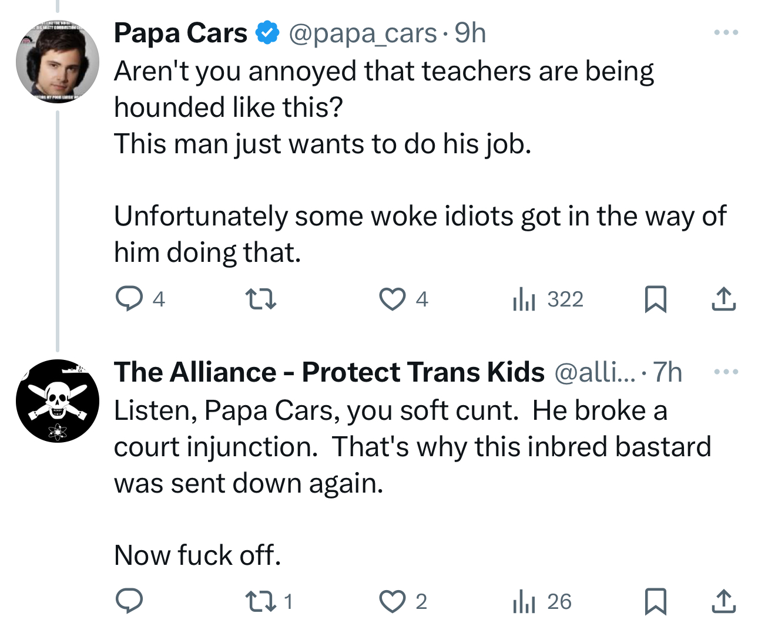Image resolution: width=758 pixels, height=640 pixels.
Task: Bookmark the Papa Cars tweet
Action: (x=655, y=299)
